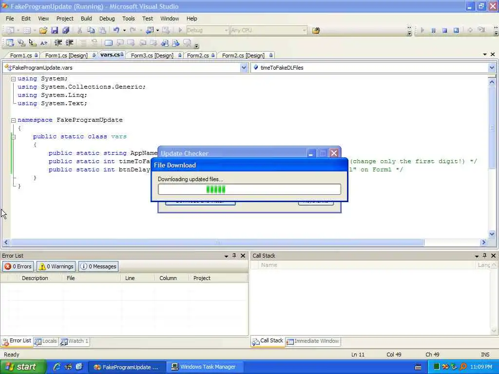The image size is (499, 374).
Task: Open the editor active files list dropdown
Action: tap(485, 55)
